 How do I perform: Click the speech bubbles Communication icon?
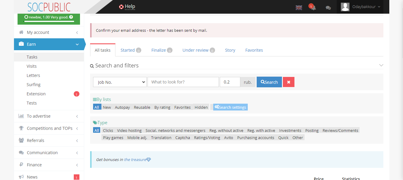click(x=21, y=152)
